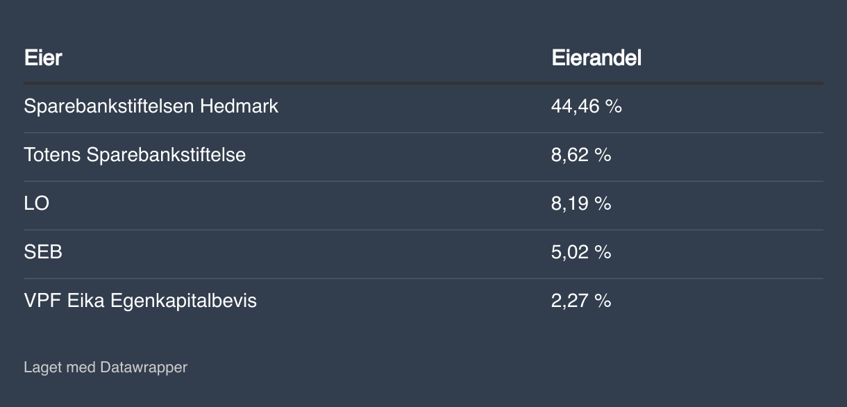Screen dimensions: 847x407
Task: Select the 5,02 % value
Action: tap(581, 252)
